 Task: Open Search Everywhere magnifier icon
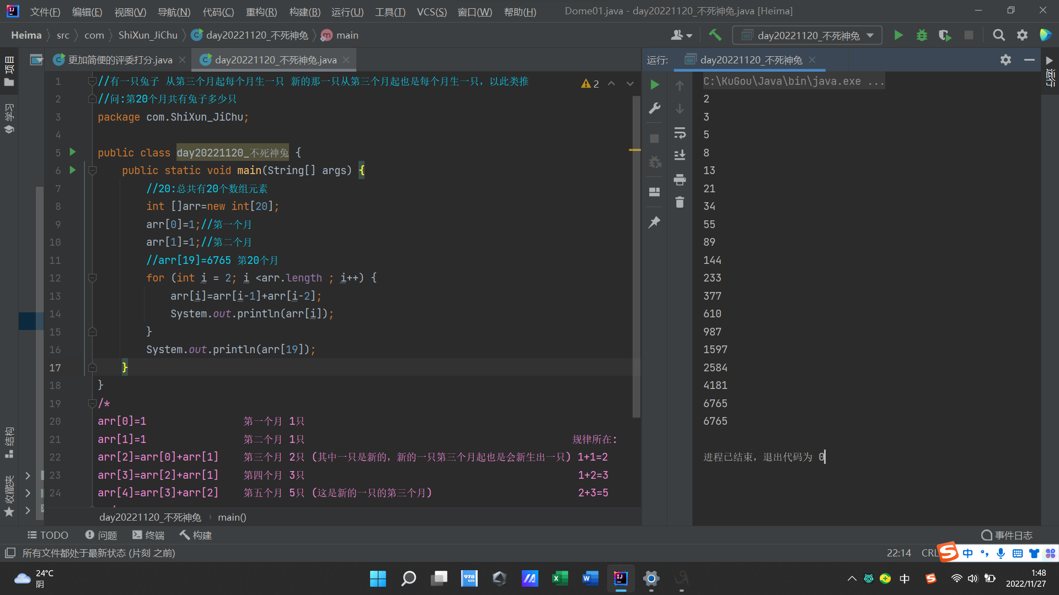[x=998, y=35]
